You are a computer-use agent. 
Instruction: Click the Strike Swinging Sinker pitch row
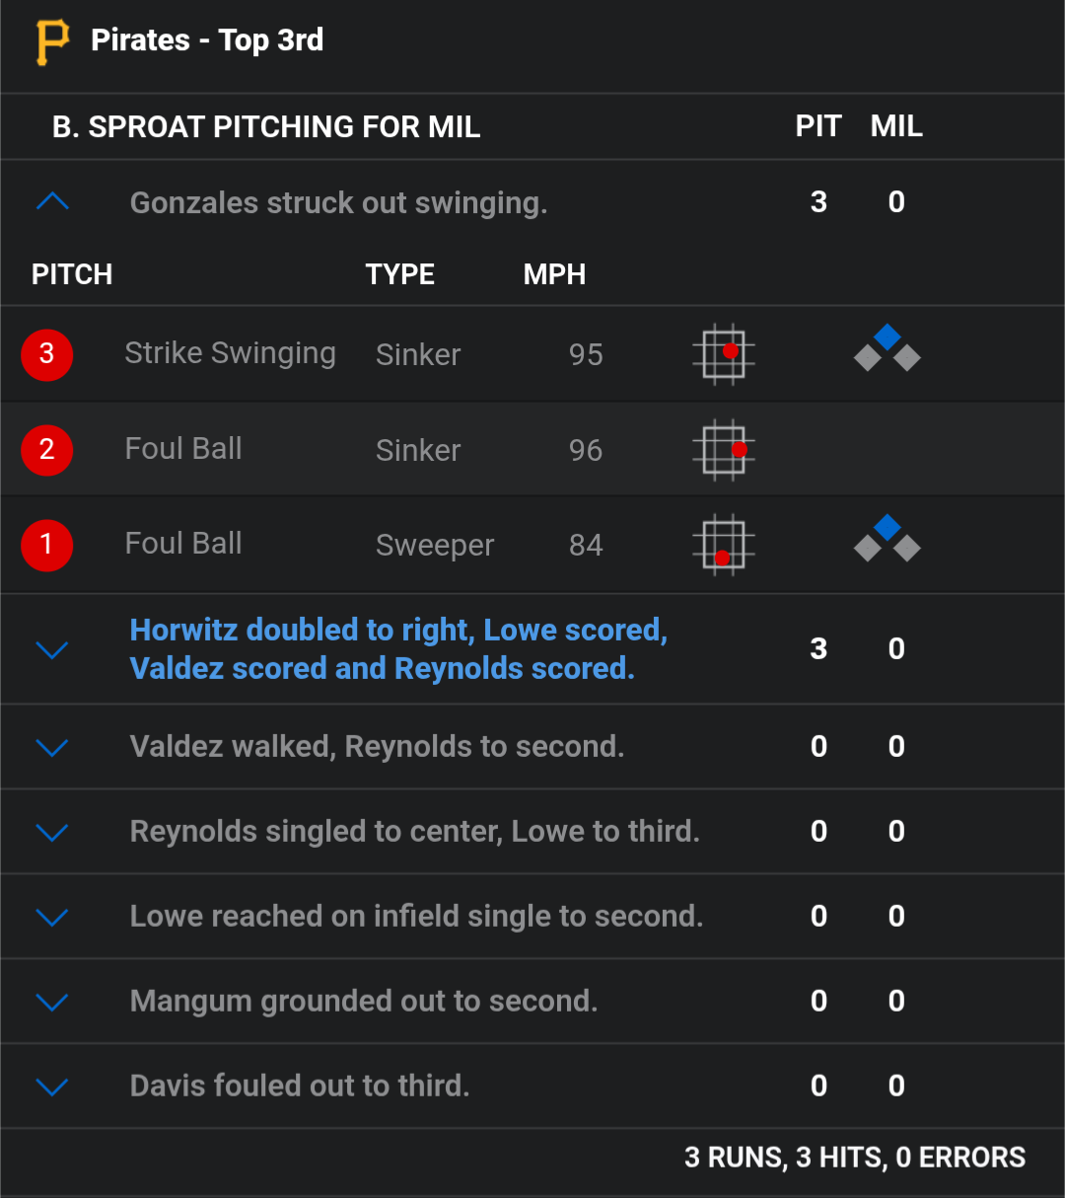click(532, 354)
